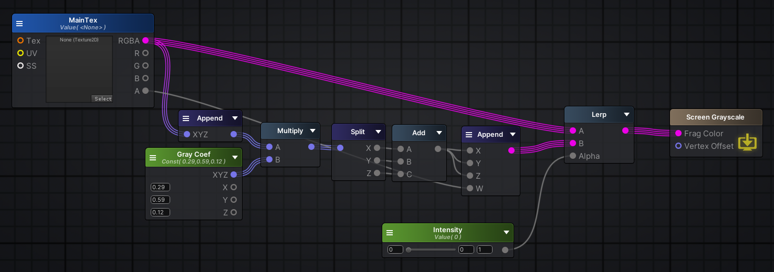Click the Intensity maximum value field
This screenshot has height=272, width=774.
click(485, 250)
